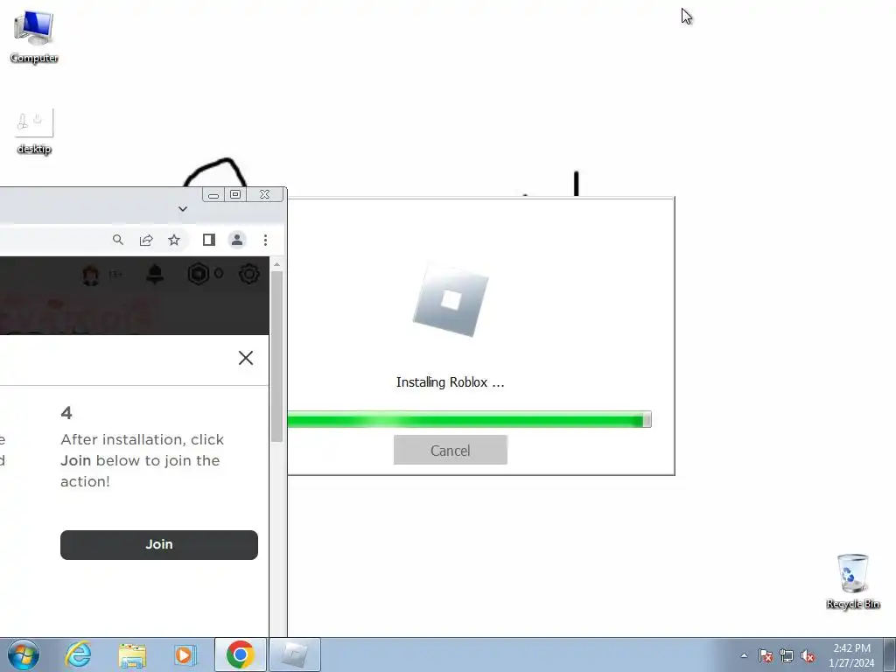Click the network status tray icon
The width and height of the screenshot is (896, 672).
[787, 655]
